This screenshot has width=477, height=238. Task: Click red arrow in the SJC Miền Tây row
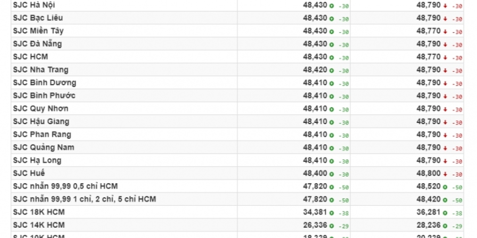click(445, 32)
